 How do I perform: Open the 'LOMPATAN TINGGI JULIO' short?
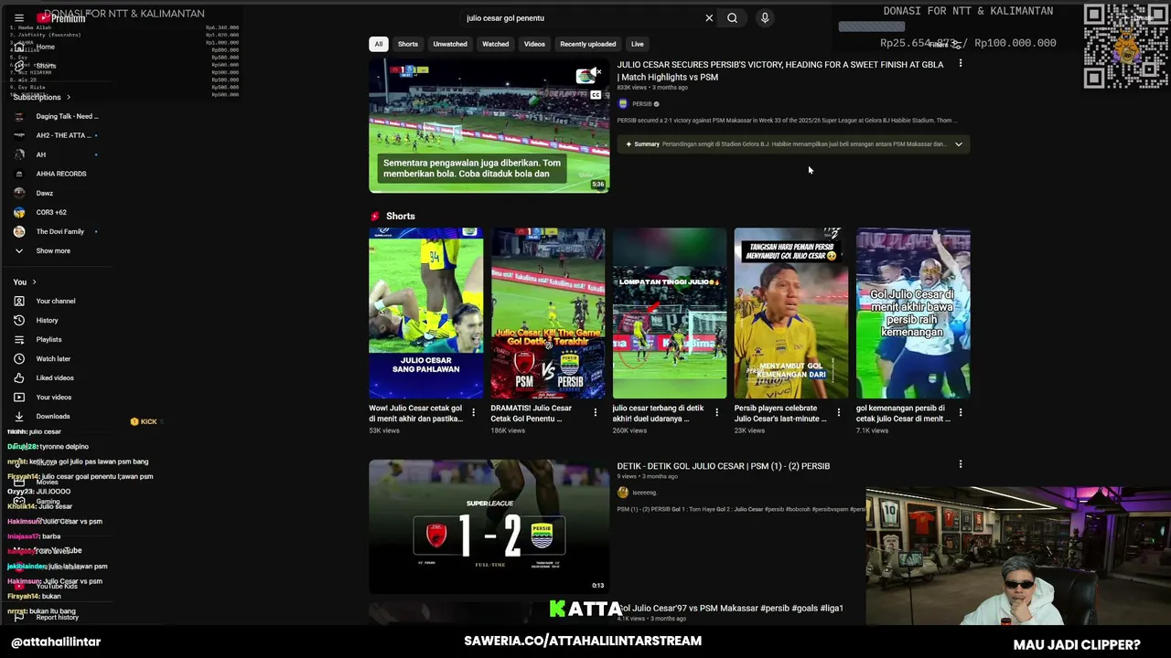[x=670, y=313]
